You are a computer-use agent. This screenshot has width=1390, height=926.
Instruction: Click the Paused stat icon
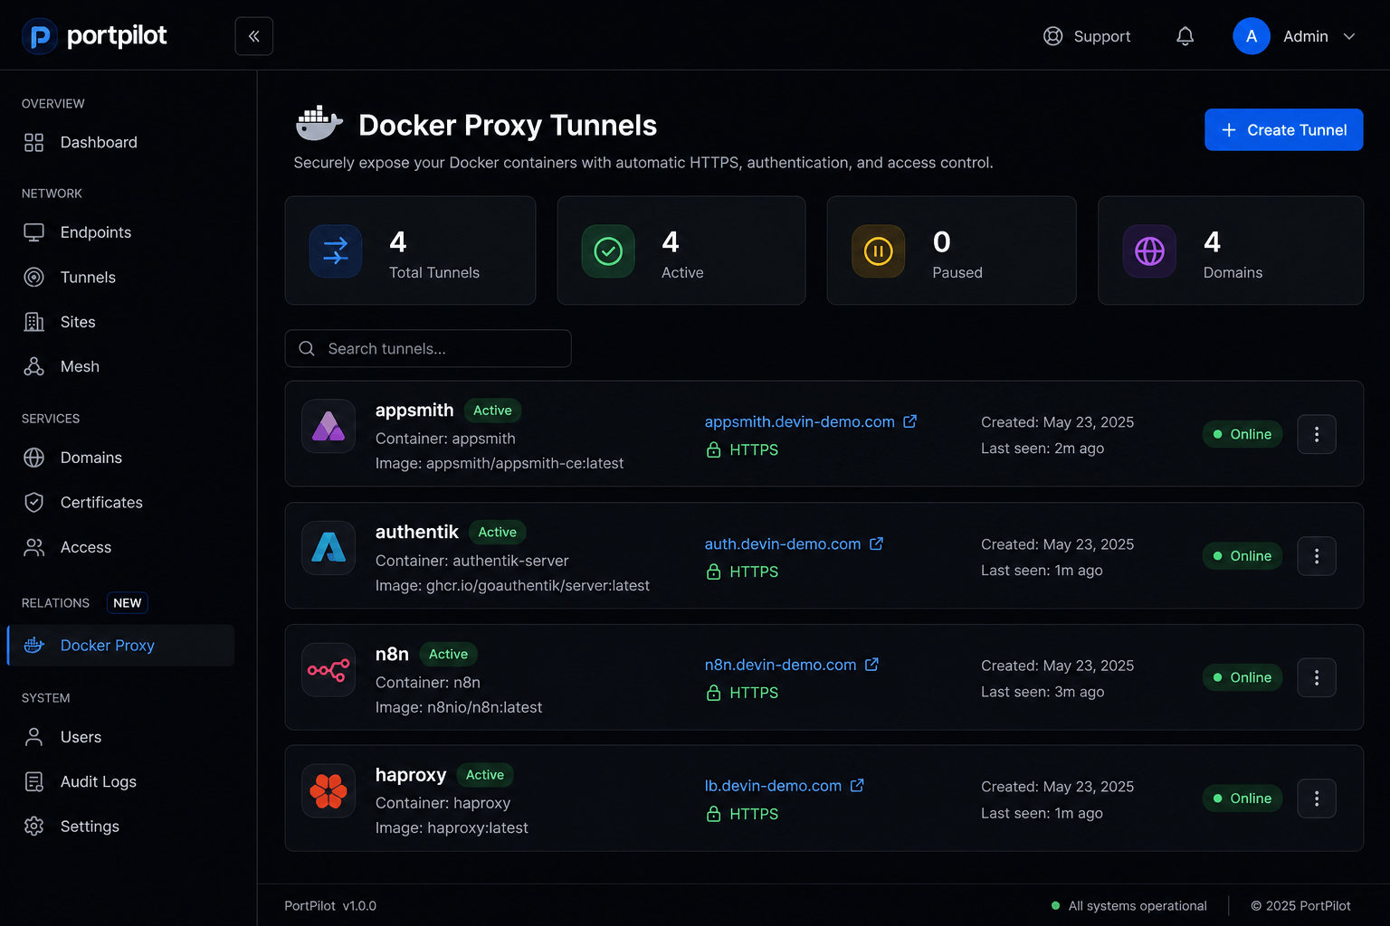coord(878,250)
